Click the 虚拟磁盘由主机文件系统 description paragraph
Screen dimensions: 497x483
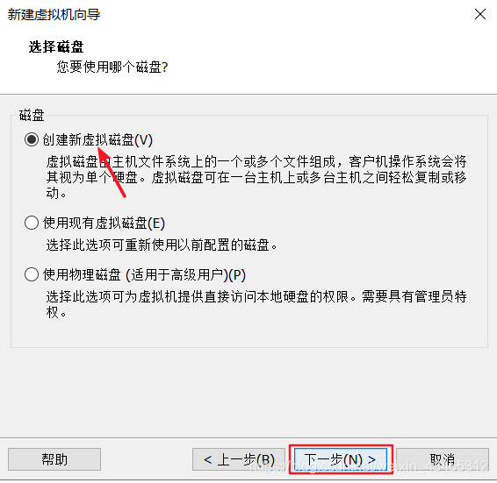coord(256,177)
